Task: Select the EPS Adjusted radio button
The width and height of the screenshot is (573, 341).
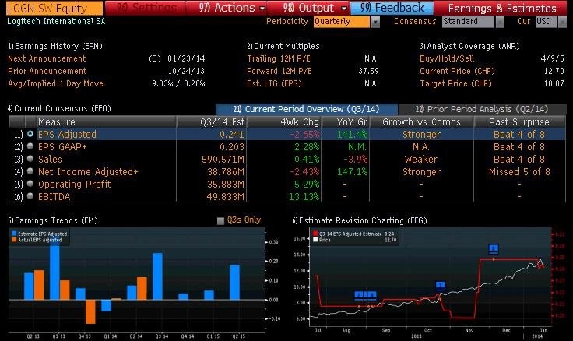Action: (30, 134)
